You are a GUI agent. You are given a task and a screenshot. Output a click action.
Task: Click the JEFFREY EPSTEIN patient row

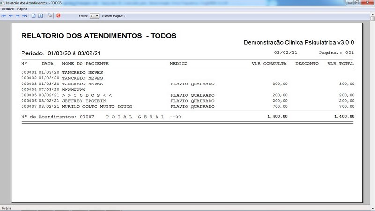[84, 101]
